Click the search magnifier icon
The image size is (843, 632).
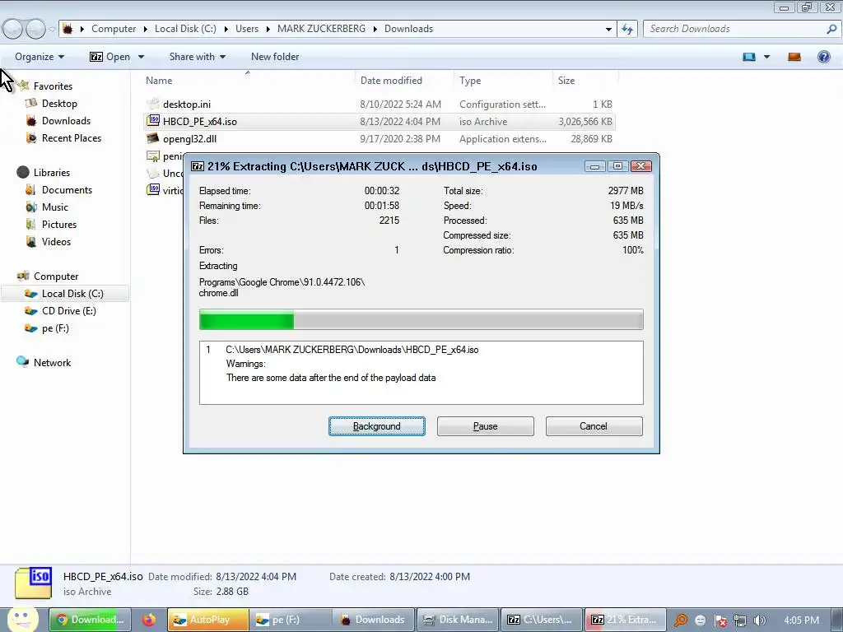(x=831, y=29)
